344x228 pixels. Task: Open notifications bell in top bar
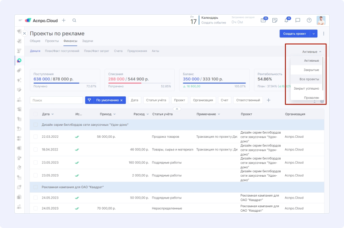point(286,20)
